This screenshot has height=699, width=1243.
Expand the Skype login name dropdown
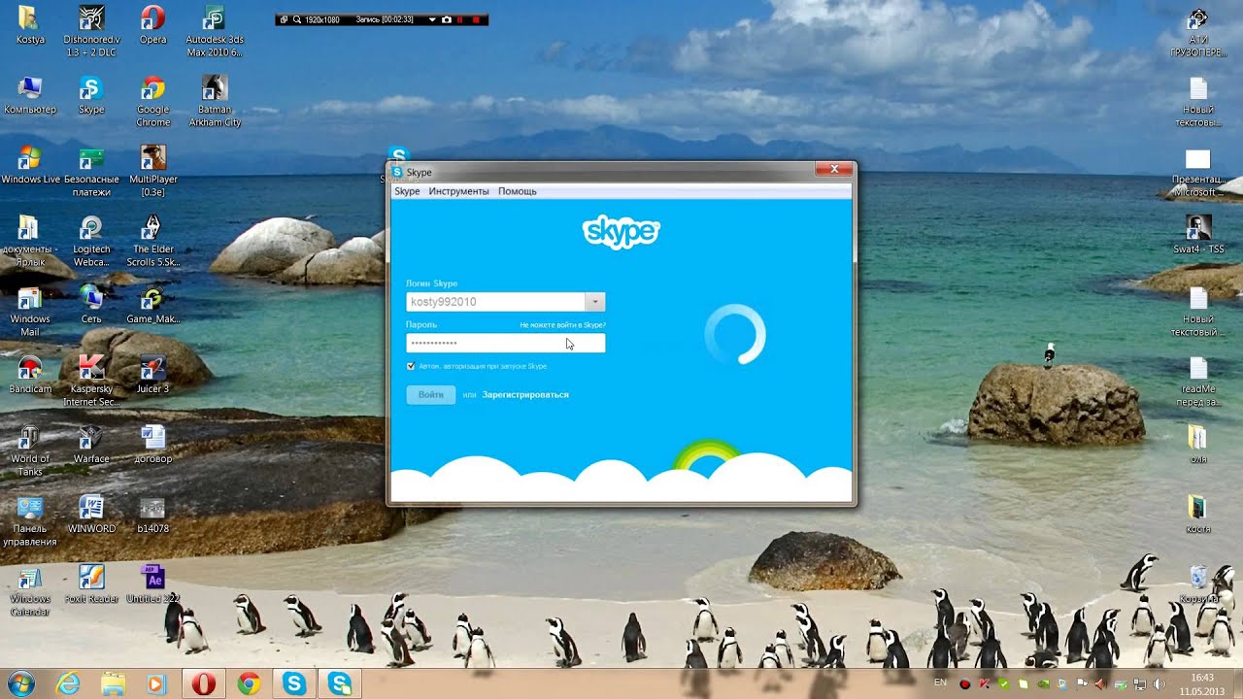(595, 302)
